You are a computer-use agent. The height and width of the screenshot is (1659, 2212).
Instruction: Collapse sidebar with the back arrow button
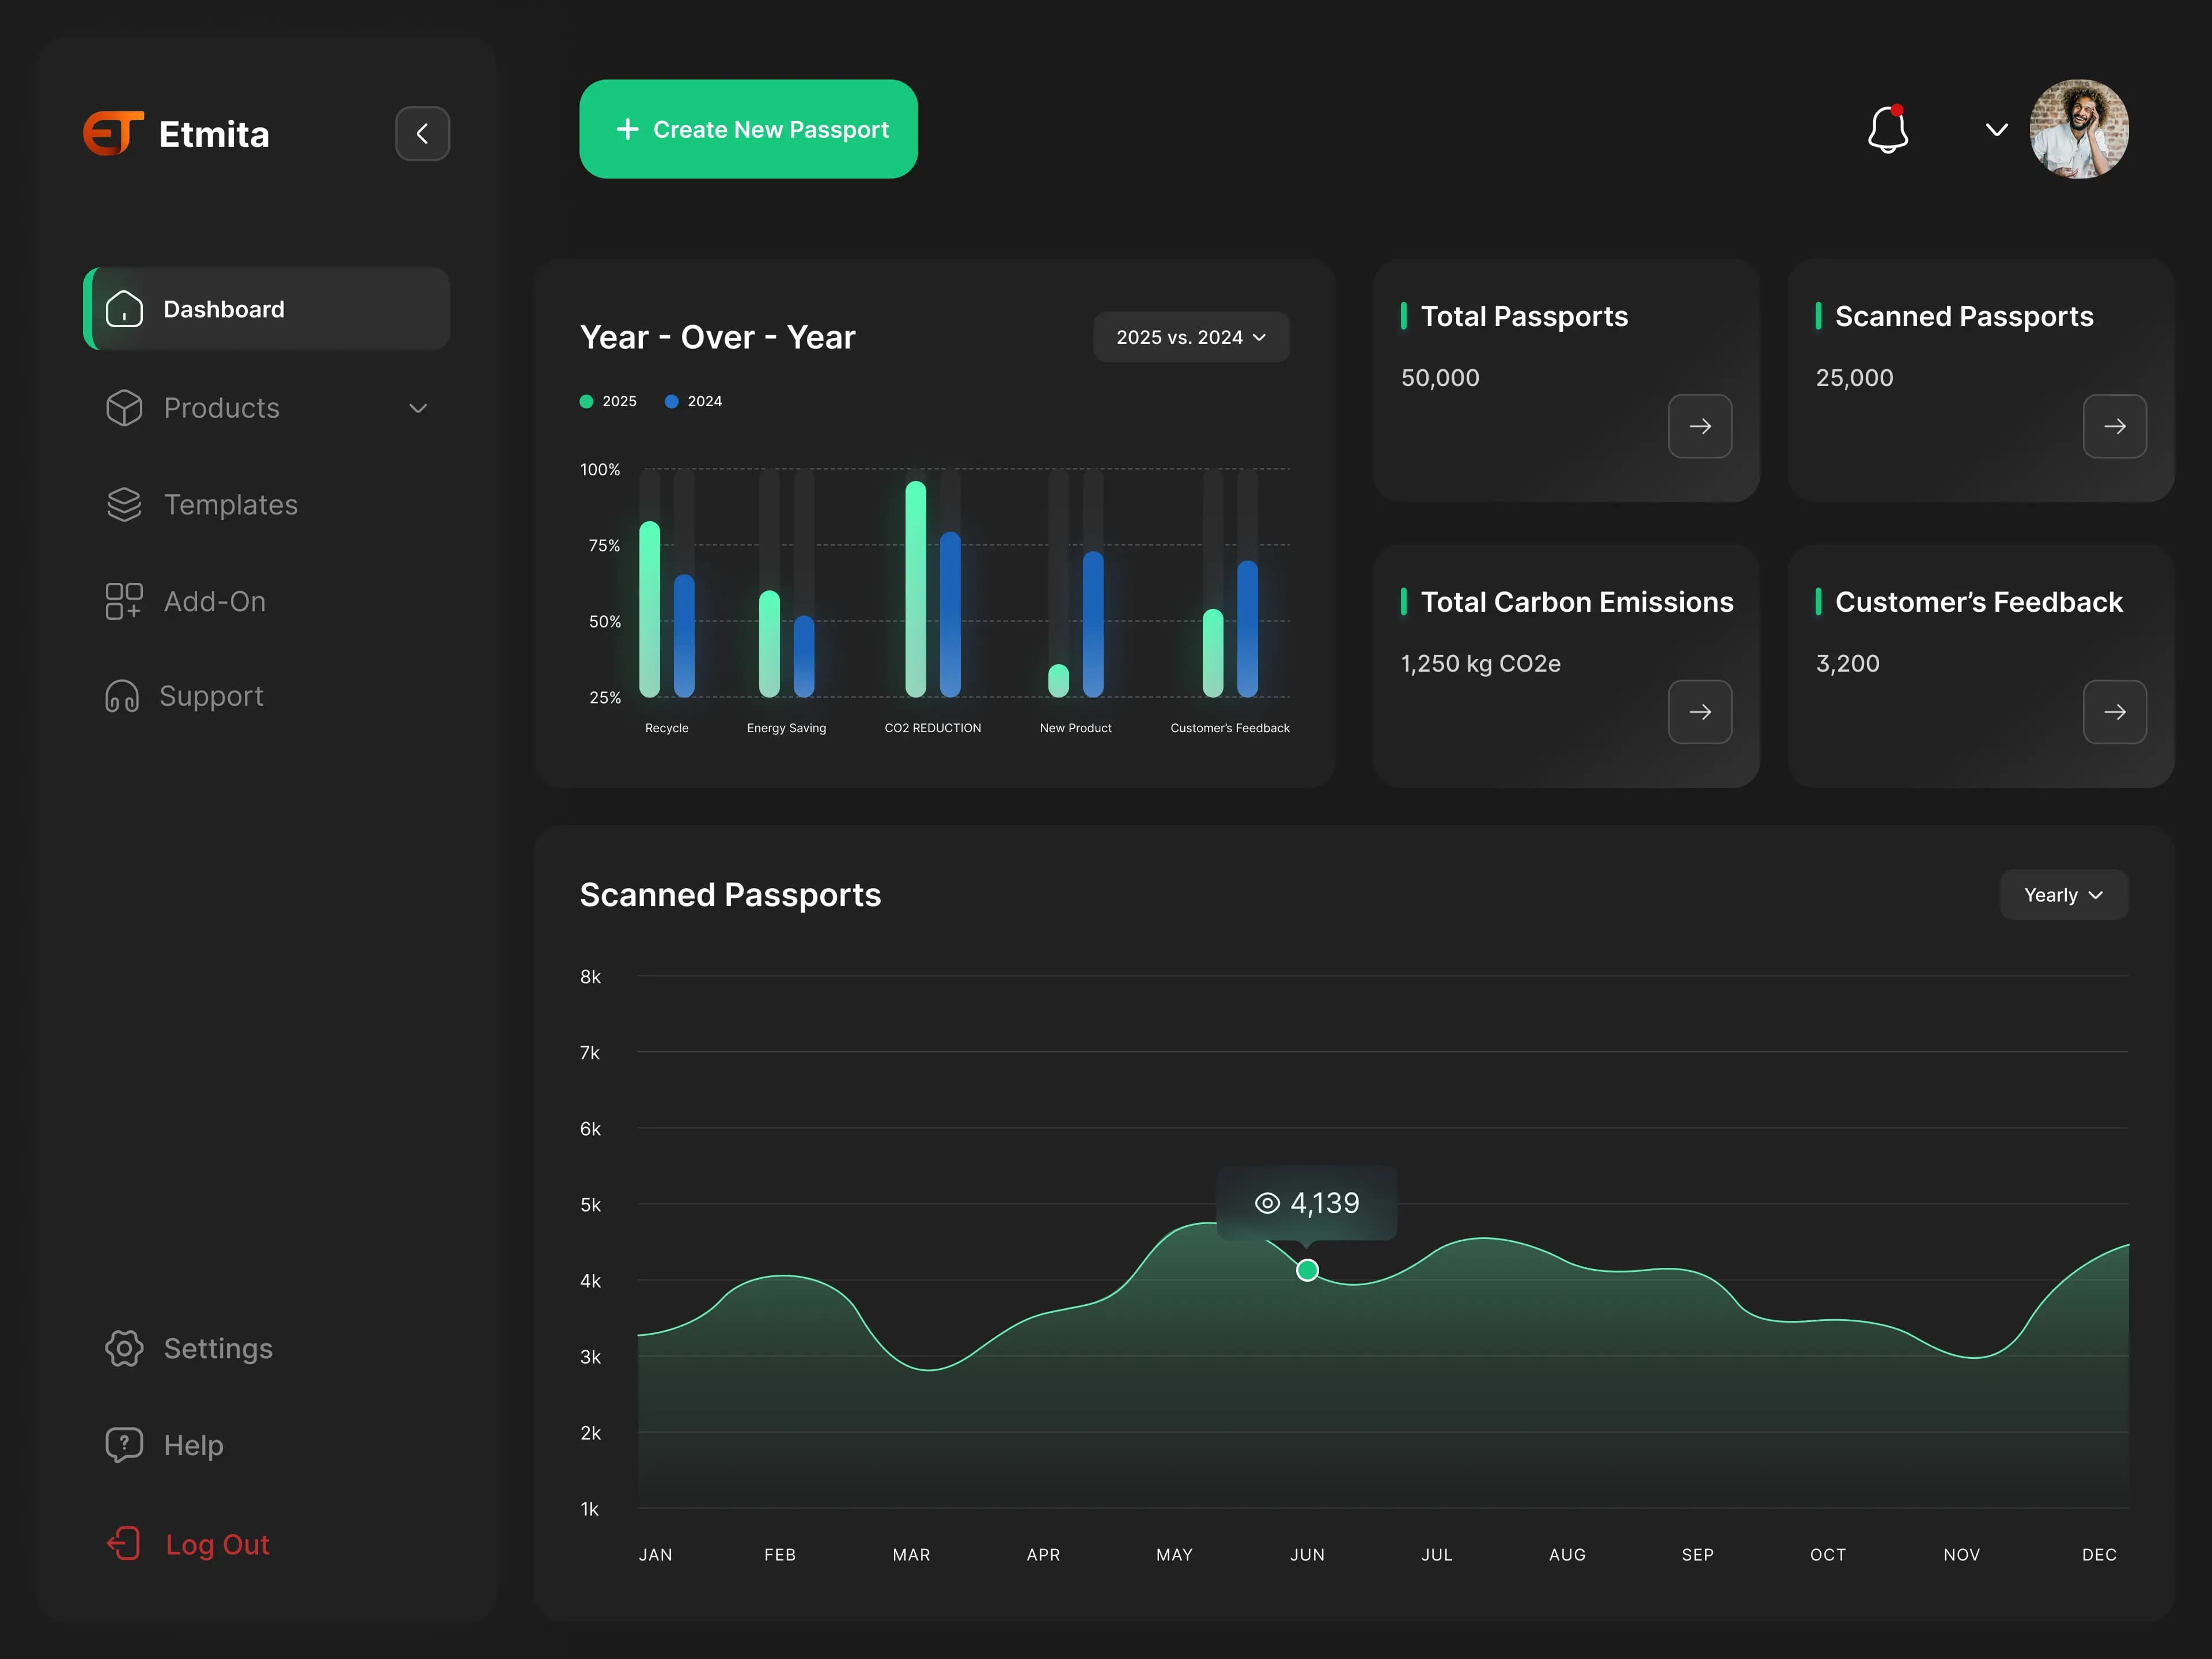point(422,133)
